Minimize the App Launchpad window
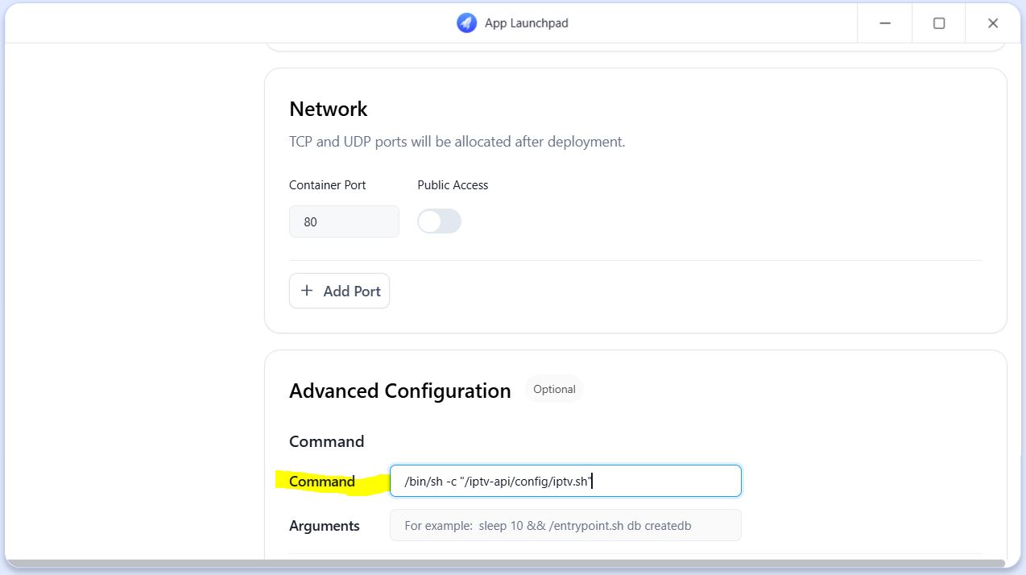The width and height of the screenshot is (1026, 575). tap(885, 23)
